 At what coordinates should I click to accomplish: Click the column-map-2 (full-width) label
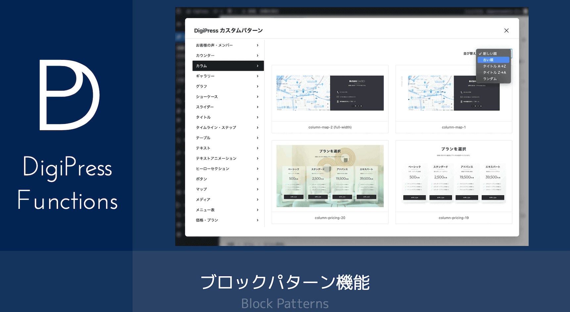[x=330, y=127]
